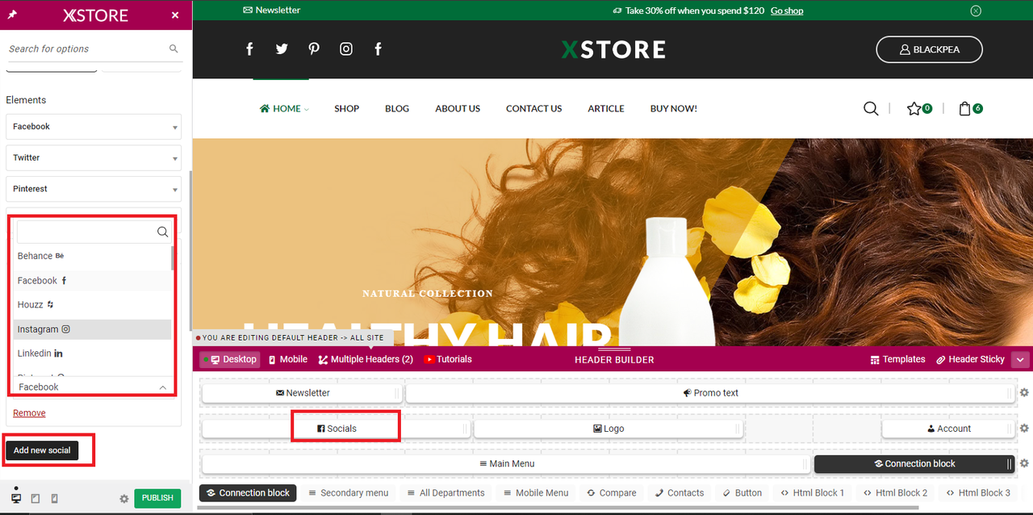Follow the Go shop link
The width and height of the screenshot is (1033, 515).
pos(787,10)
